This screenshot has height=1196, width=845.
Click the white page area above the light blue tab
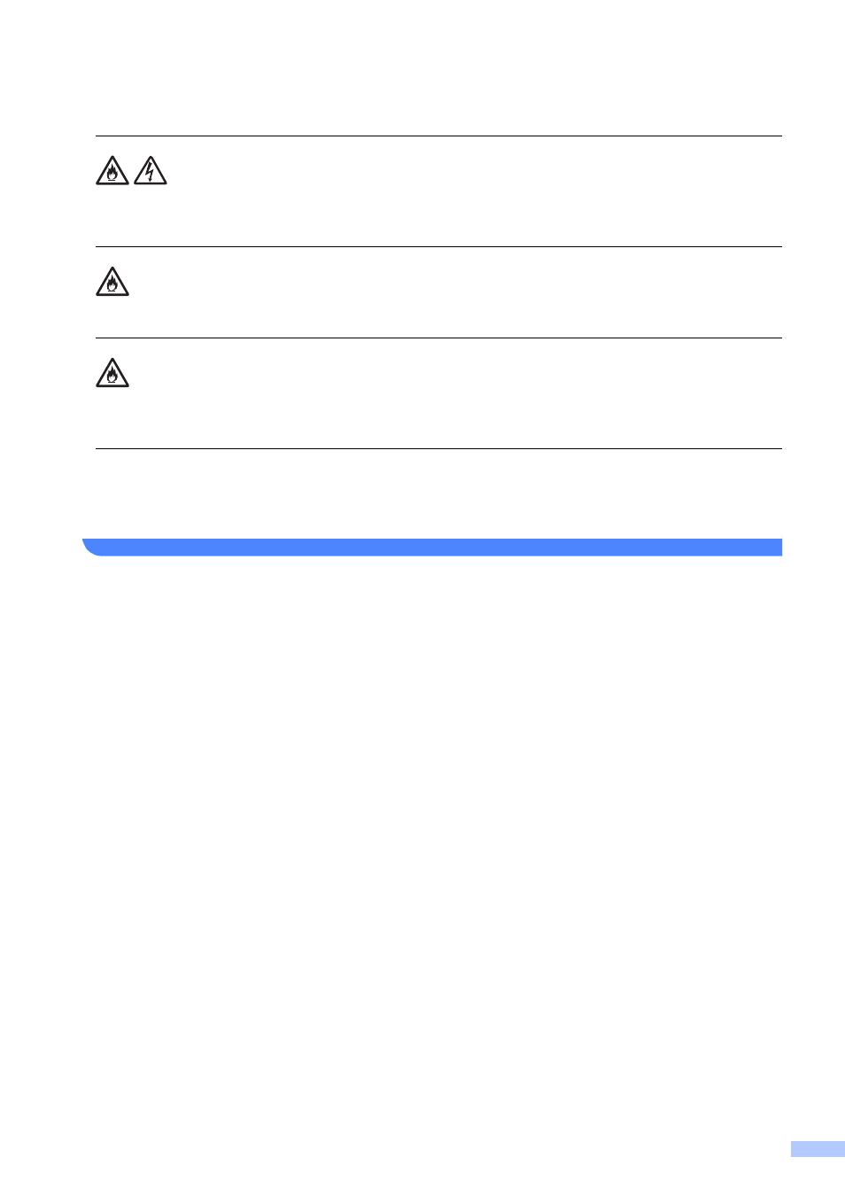pos(818,1063)
